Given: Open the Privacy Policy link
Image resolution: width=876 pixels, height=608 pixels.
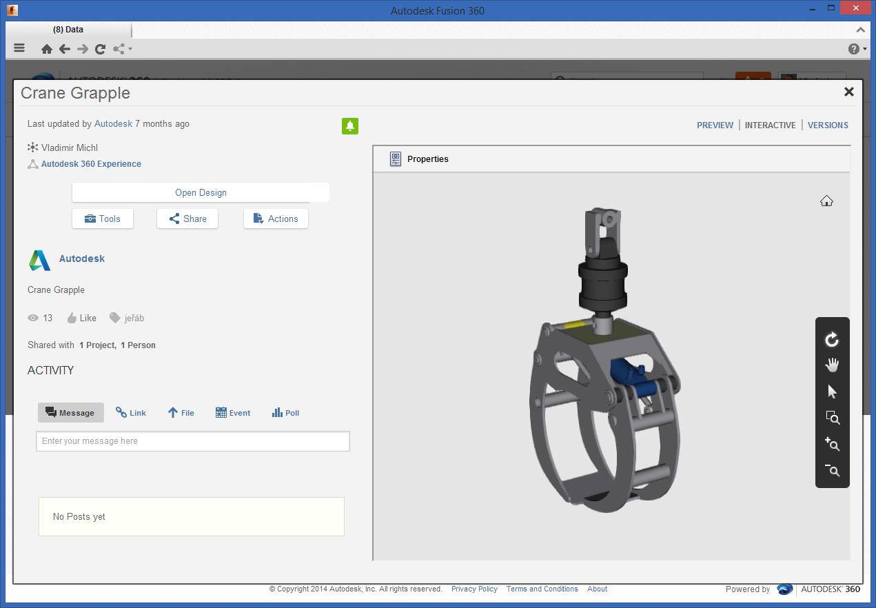Looking at the screenshot, I should pos(474,589).
